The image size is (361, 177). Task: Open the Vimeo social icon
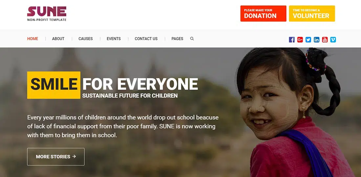point(333,40)
